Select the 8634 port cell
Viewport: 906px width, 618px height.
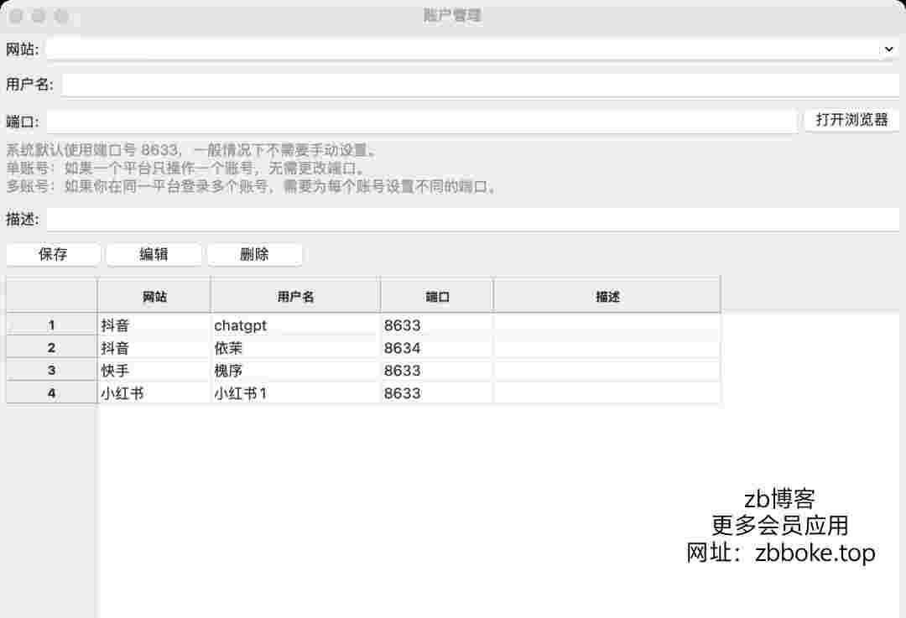pos(437,348)
